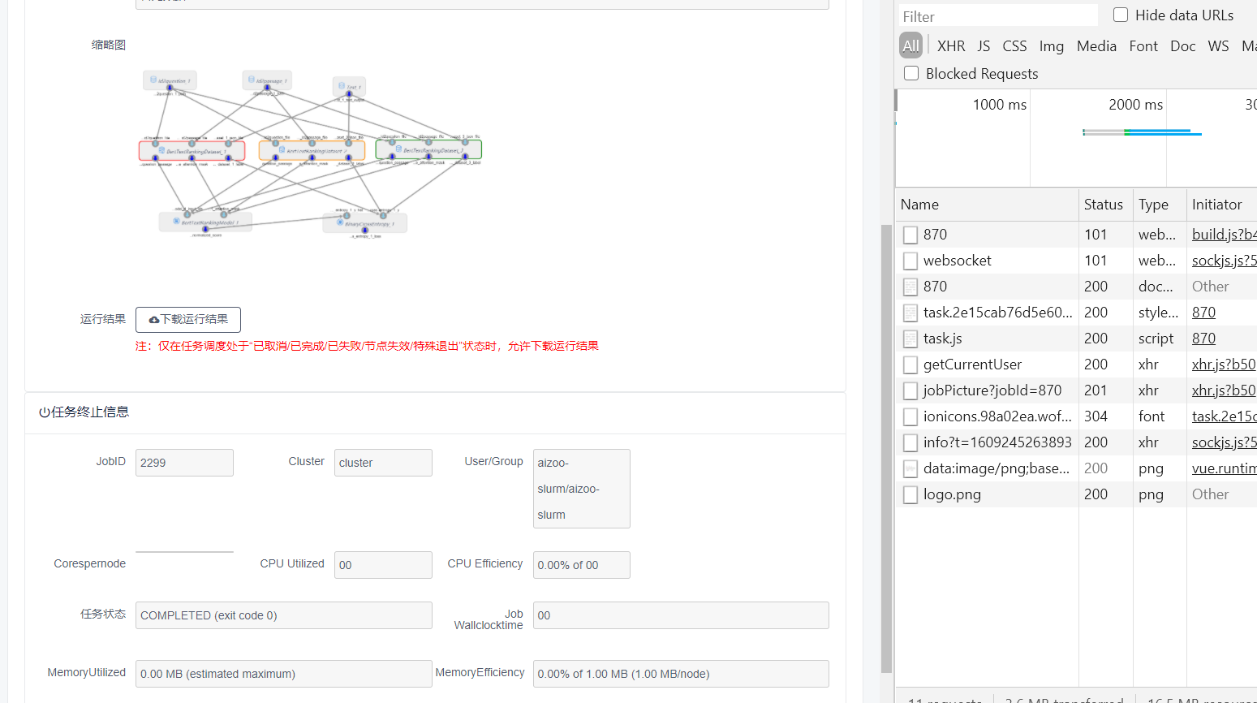Click the document icon beside task.js request
This screenshot has width=1257, height=703.
click(910, 338)
